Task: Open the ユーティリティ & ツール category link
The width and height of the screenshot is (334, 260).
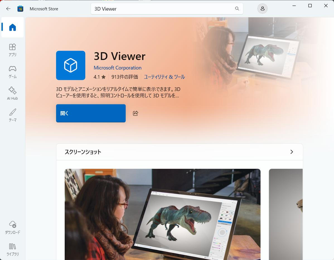Action: pyautogui.click(x=164, y=77)
